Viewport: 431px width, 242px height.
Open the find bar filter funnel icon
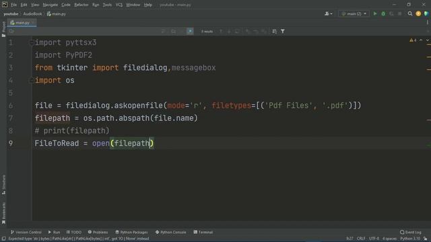point(283,32)
